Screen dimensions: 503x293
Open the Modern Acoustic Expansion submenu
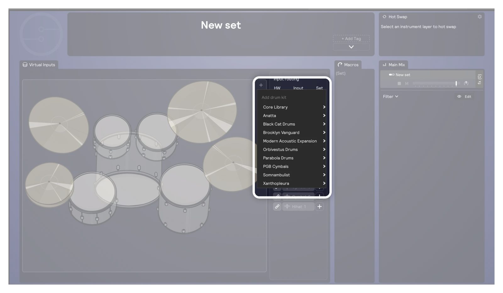point(292,141)
